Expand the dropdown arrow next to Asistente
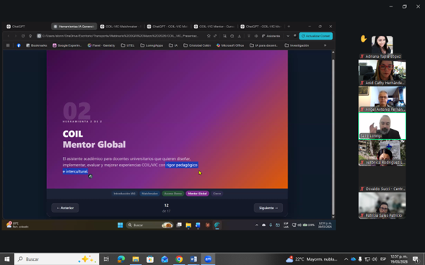This screenshot has width=425, height=265. pos(288,36)
